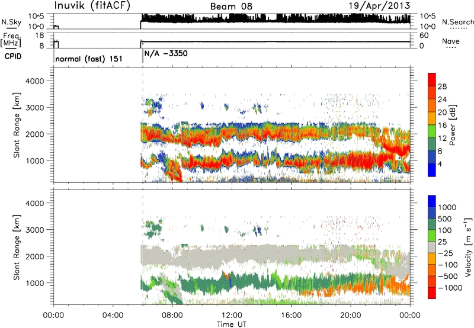Screen dimensions: 474x328
Task: Click the blue top of velocity colorbar
Action: [432, 201]
